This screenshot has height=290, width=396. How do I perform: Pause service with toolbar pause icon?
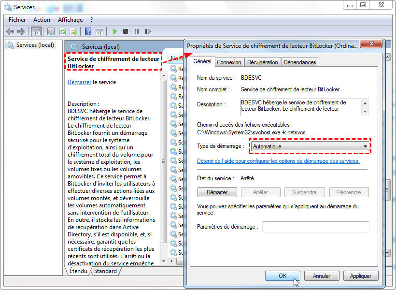point(137,31)
